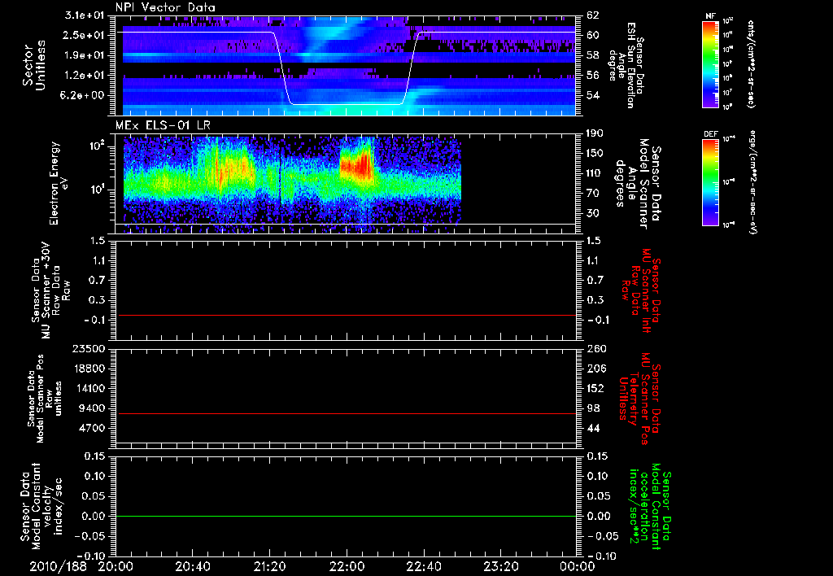833x576 pixels.
Task: Click the '20:40' time tick label
Action: point(192,566)
